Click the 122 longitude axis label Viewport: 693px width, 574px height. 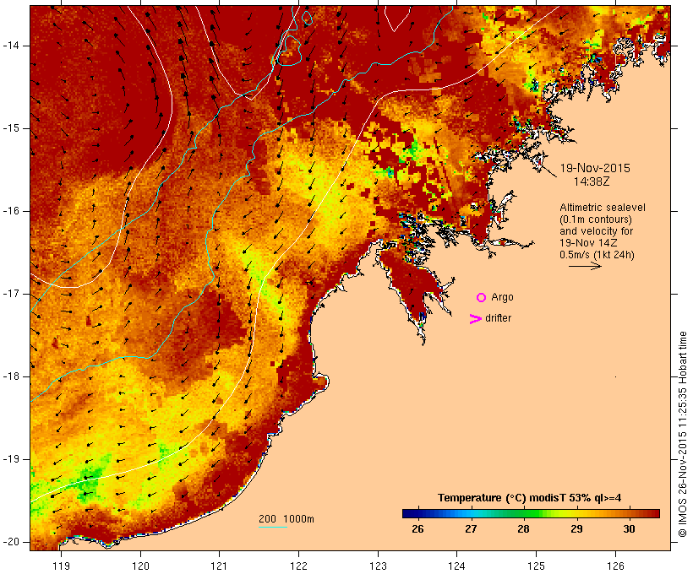(299, 566)
